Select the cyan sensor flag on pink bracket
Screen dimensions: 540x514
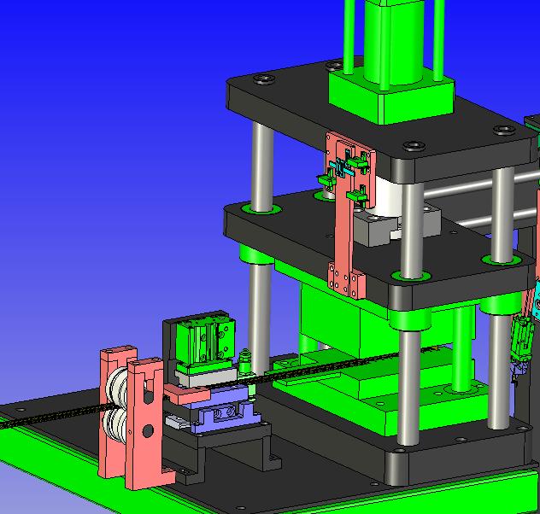click(x=340, y=168)
